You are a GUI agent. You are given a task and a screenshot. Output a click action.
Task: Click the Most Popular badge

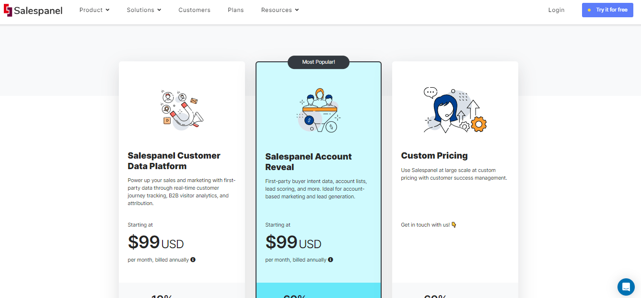(318, 62)
